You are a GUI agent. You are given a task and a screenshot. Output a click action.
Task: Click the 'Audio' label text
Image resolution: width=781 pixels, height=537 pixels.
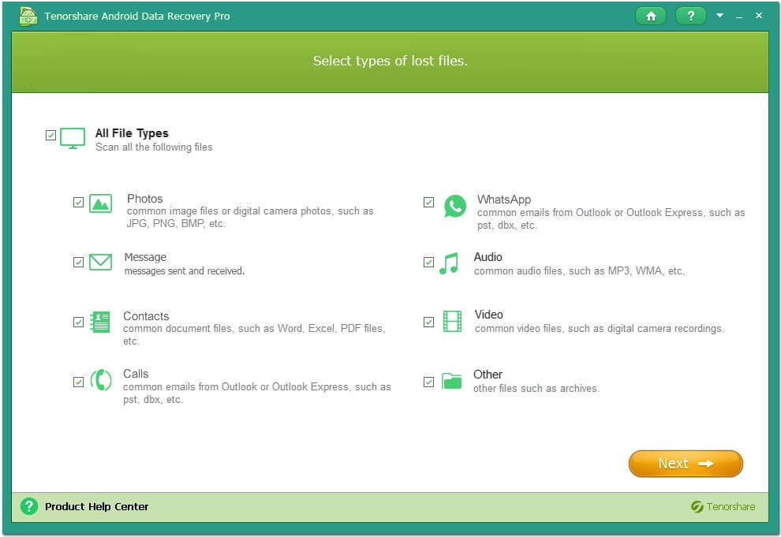(x=488, y=257)
